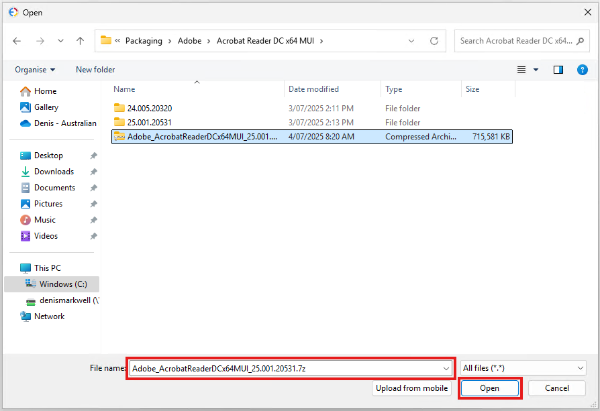Open the address bar history dropdown

click(411, 41)
